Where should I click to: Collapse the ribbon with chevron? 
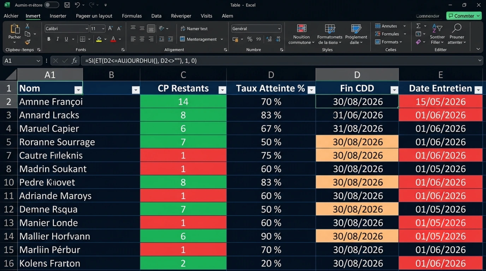click(478, 49)
